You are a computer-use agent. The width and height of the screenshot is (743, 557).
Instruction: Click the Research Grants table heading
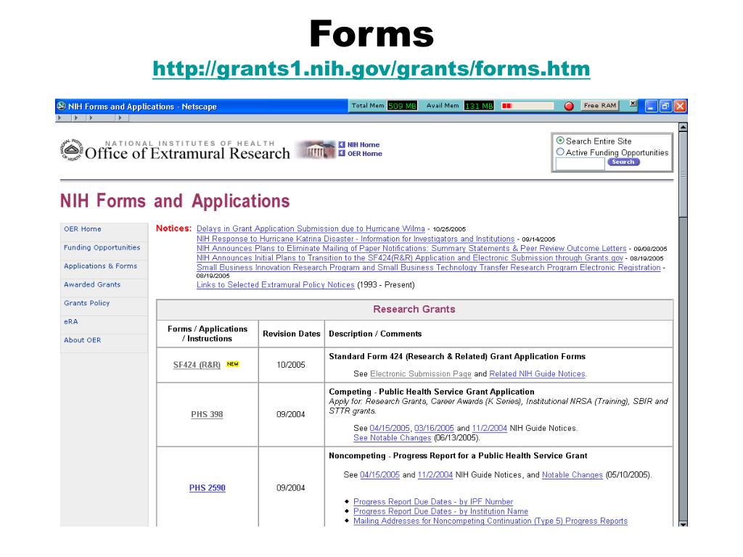414,309
